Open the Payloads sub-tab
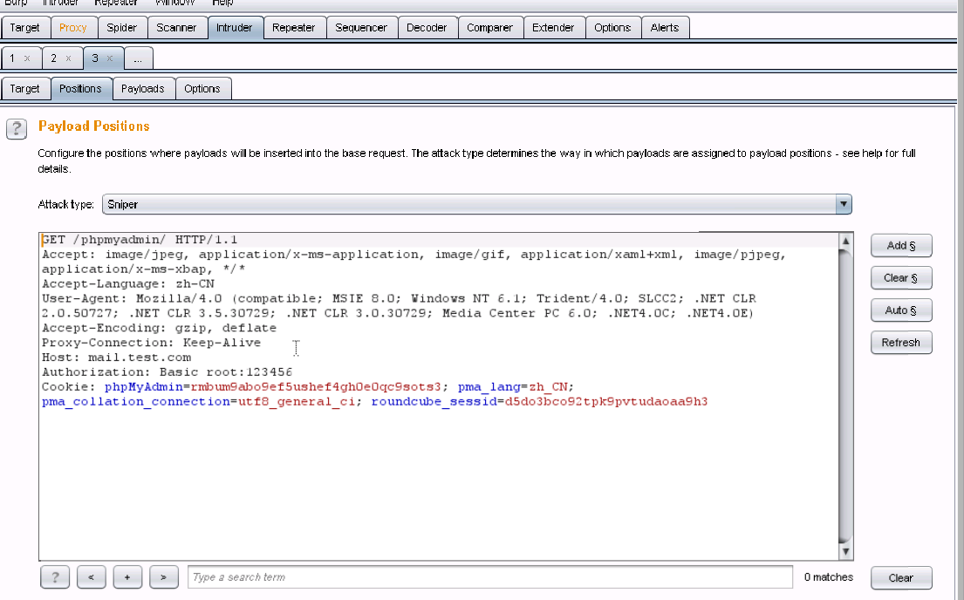This screenshot has width=964, height=600. (142, 89)
